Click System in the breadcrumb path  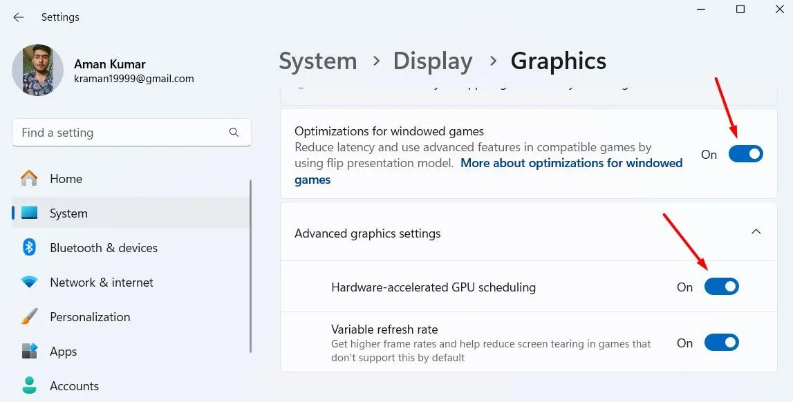(x=317, y=61)
